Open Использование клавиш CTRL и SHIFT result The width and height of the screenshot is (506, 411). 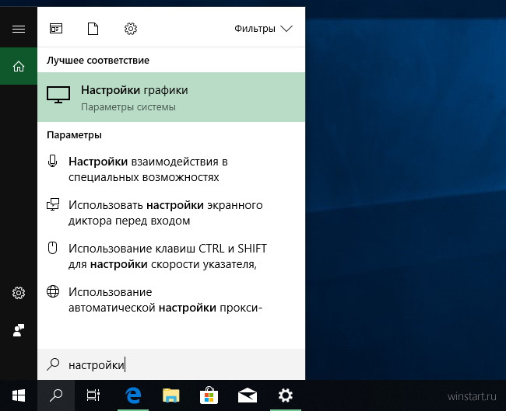(x=171, y=256)
